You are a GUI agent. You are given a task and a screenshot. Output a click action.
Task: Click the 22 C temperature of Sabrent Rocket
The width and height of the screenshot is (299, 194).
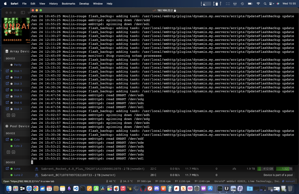153,169
